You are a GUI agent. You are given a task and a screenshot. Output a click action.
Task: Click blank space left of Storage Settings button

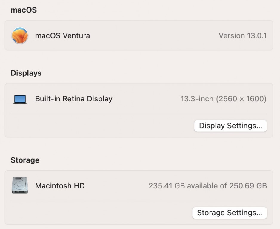(x=104, y=213)
